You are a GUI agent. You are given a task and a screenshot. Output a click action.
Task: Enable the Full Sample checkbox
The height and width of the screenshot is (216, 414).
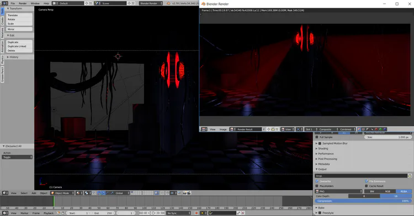317,137
